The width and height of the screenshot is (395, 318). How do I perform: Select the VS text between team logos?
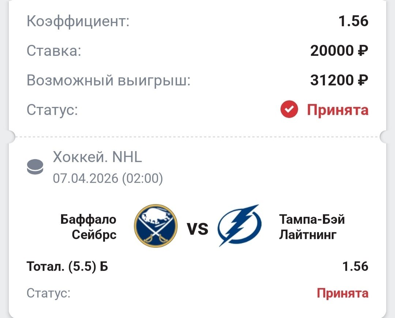point(197,229)
